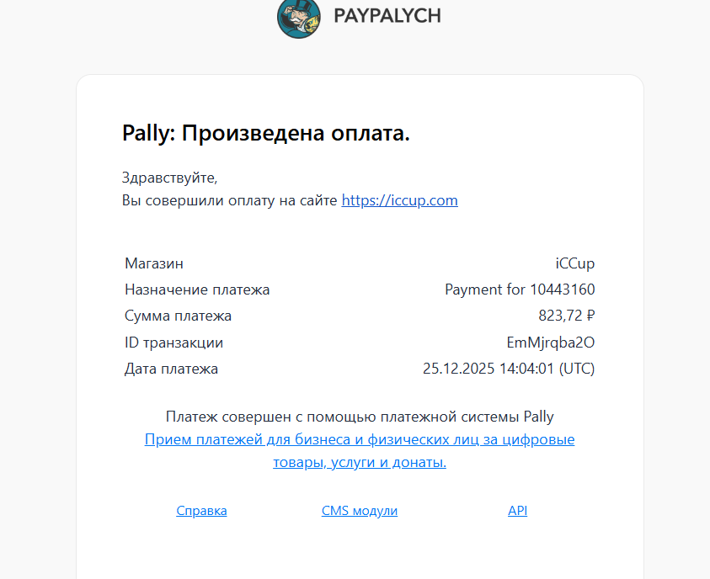Image resolution: width=710 pixels, height=579 pixels.
Task: Click the Сумма платежа label
Action: (178, 316)
